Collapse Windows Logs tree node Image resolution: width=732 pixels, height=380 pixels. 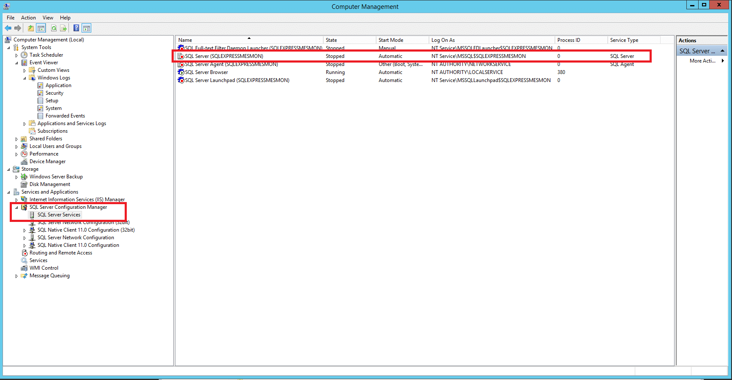click(x=25, y=78)
